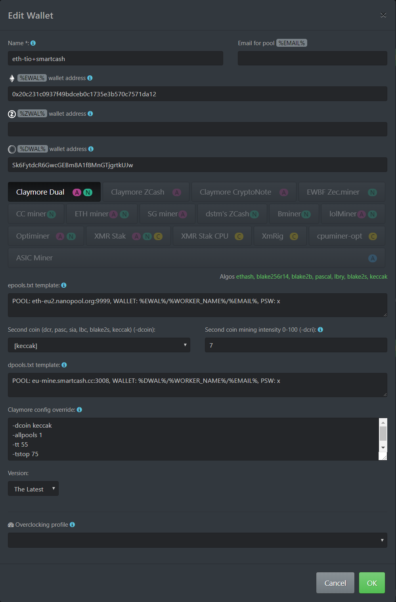
Task: Choose the ASIC Miner tab
Action: pyautogui.click(x=197, y=258)
